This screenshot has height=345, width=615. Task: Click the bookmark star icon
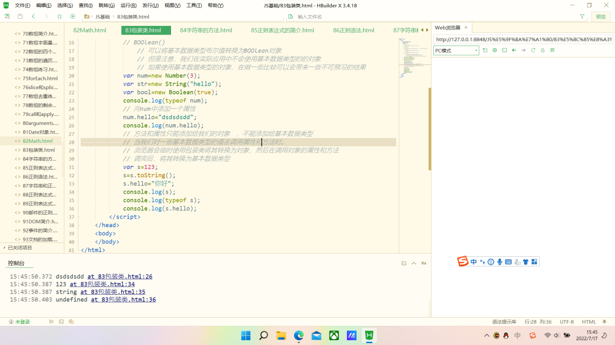click(x=60, y=16)
